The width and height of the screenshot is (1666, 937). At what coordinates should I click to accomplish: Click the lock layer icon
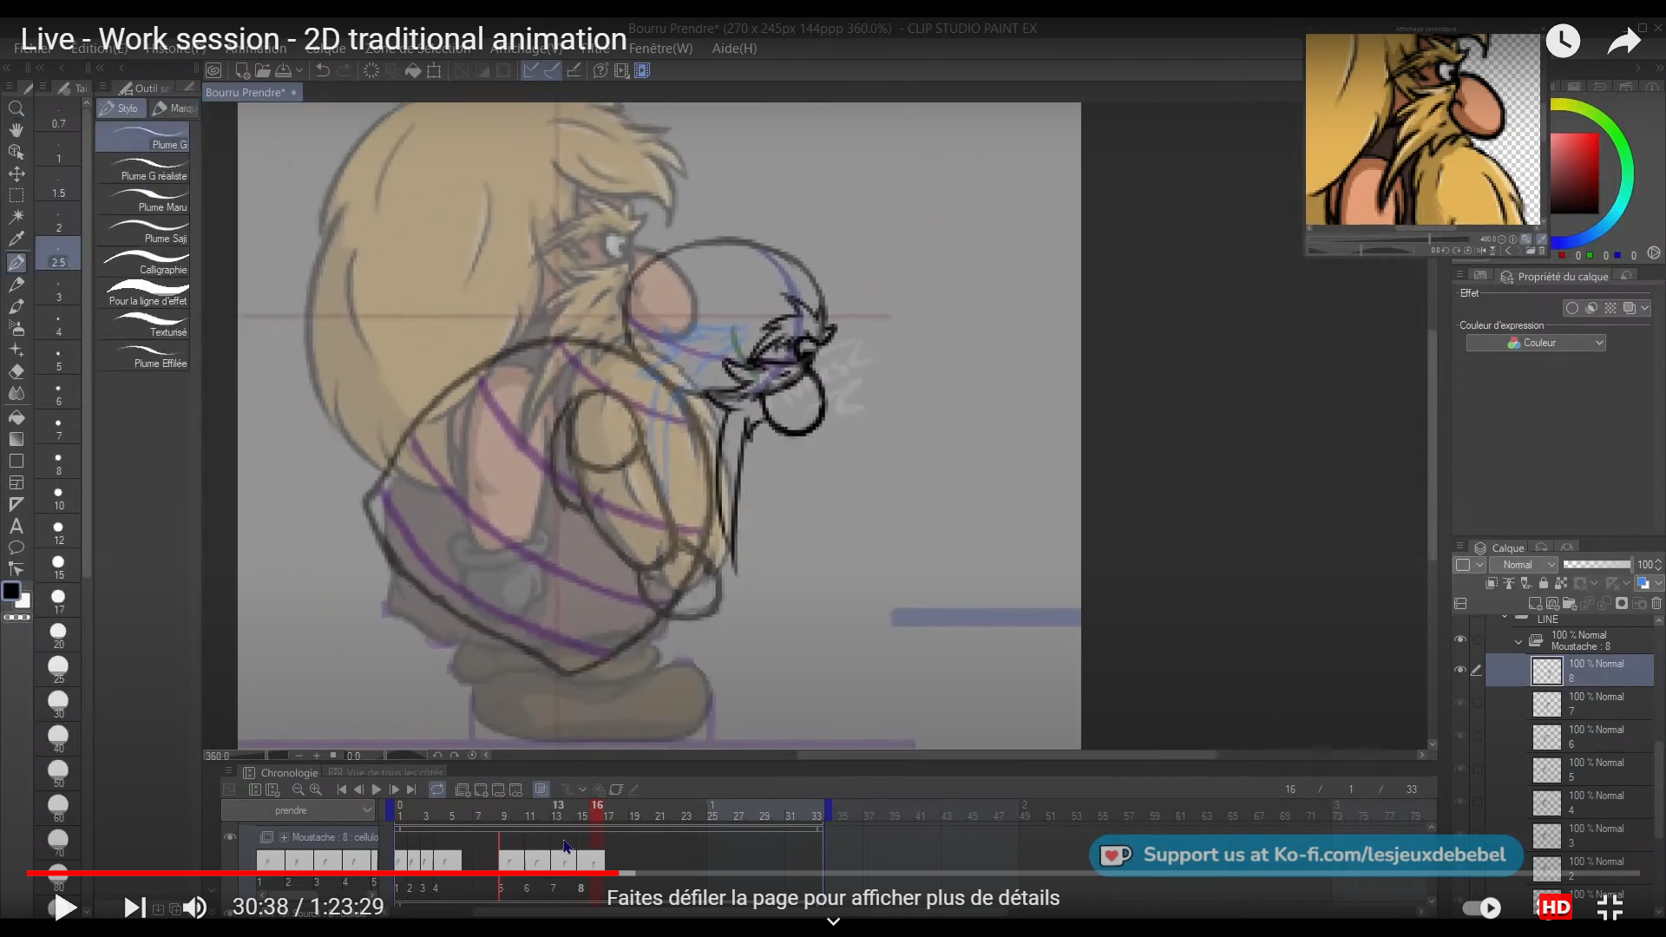click(1544, 583)
